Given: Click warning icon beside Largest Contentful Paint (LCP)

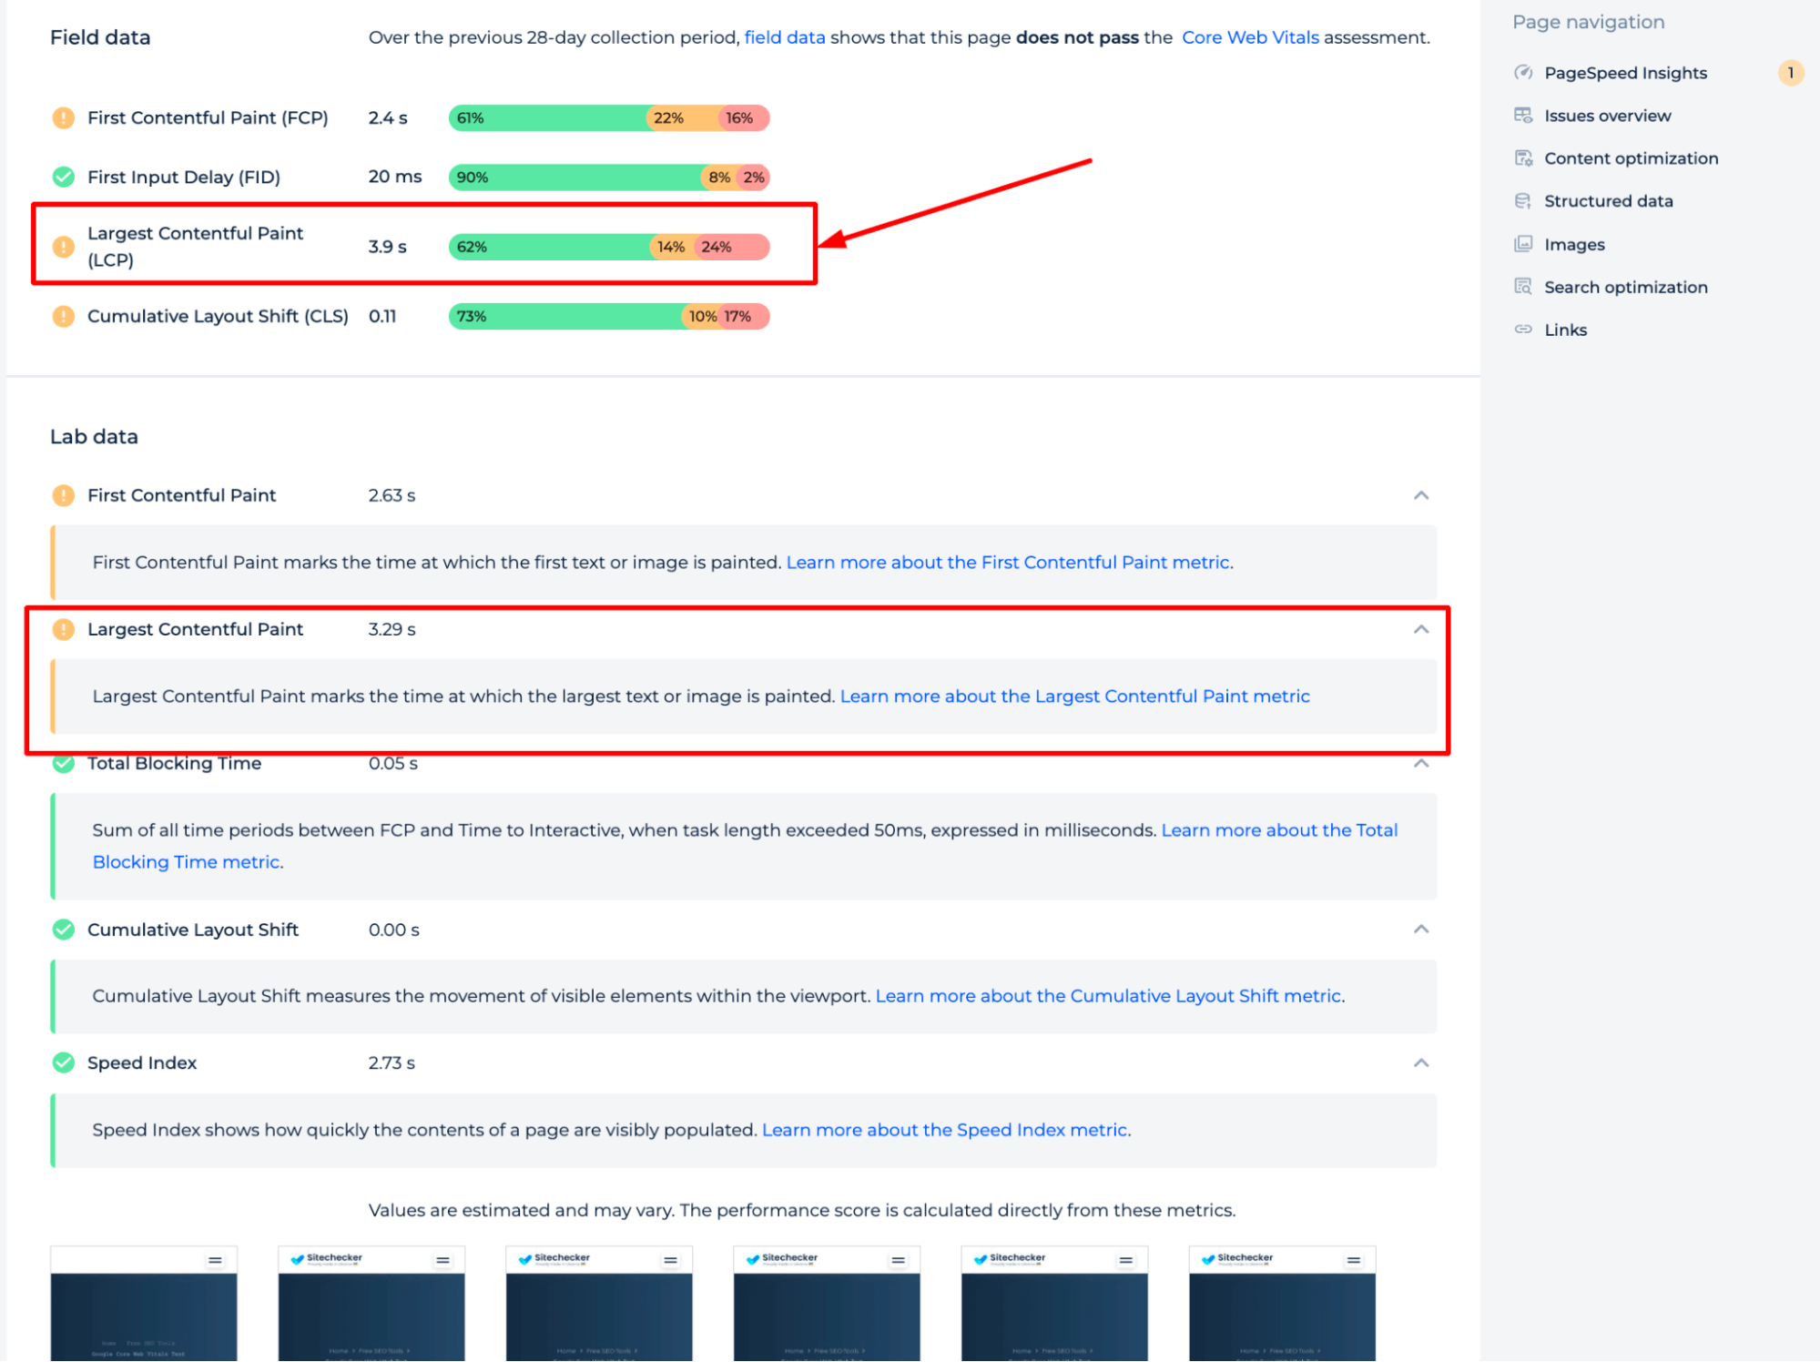Looking at the screenshot, I should click(x=63, y=247).
